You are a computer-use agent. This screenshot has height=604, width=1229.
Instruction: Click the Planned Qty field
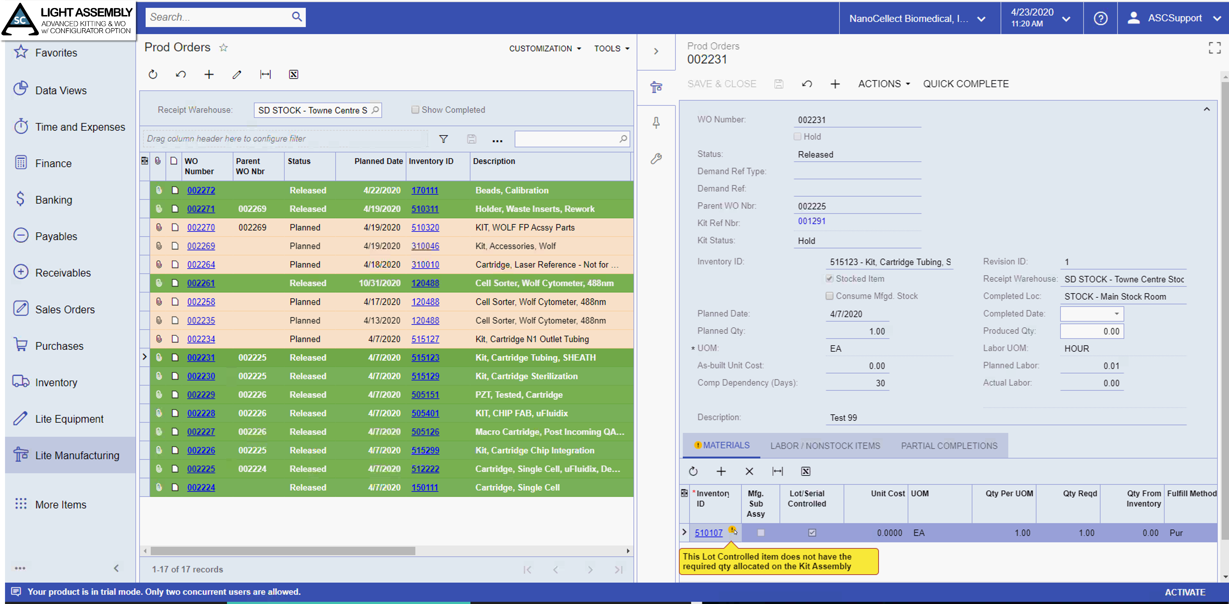pos(857,331)
